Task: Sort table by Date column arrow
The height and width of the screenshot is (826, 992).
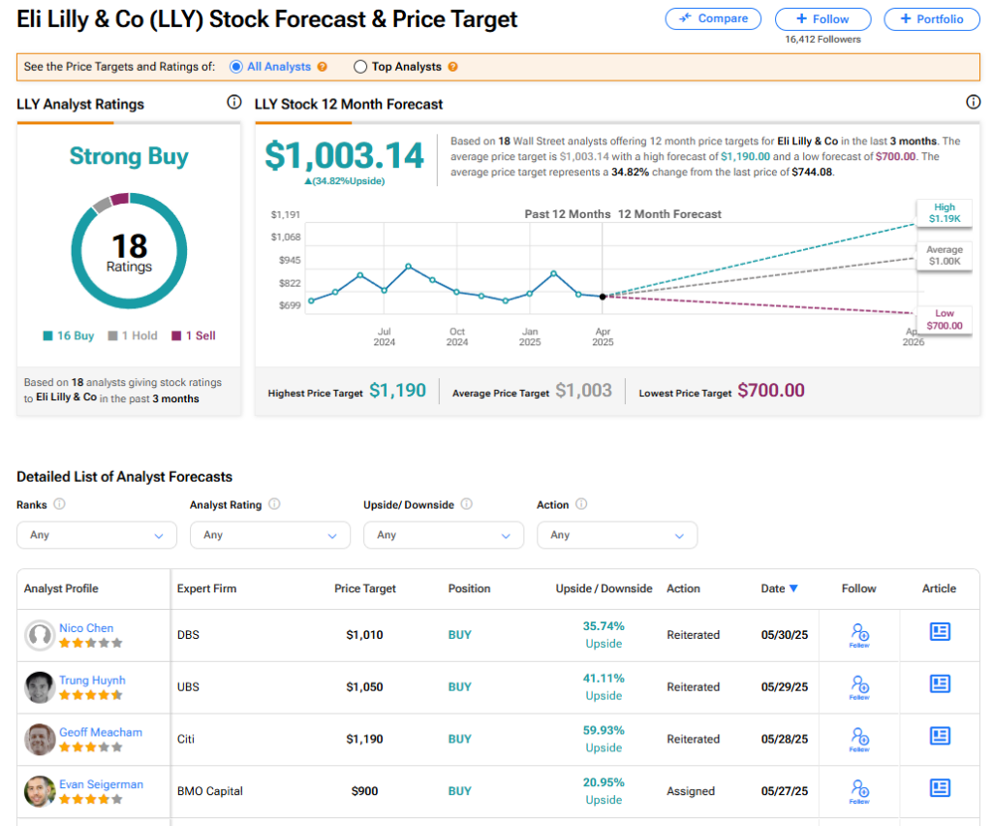Action: point(793,588)
